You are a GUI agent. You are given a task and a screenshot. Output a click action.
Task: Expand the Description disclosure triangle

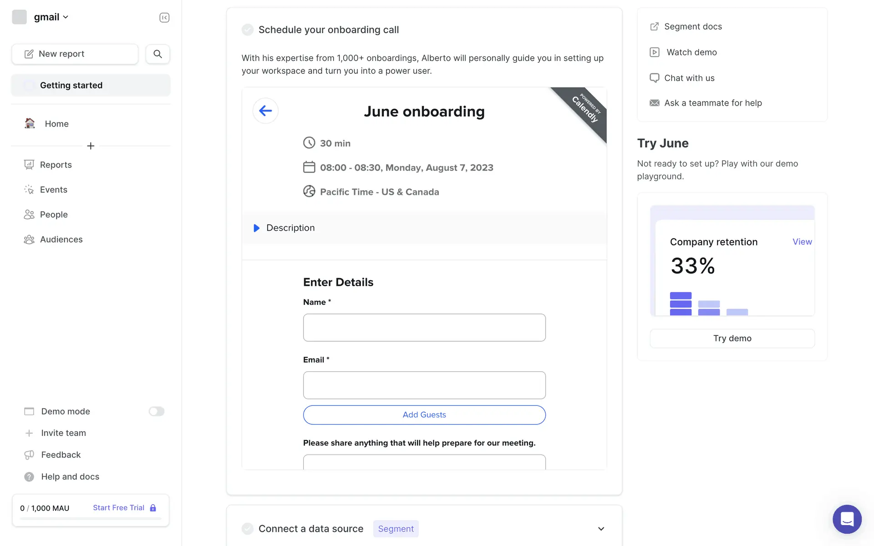(256, 228)
